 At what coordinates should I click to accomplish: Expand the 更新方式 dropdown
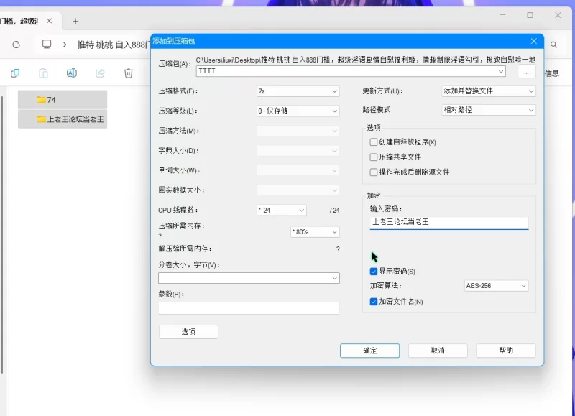coord(489,91)
